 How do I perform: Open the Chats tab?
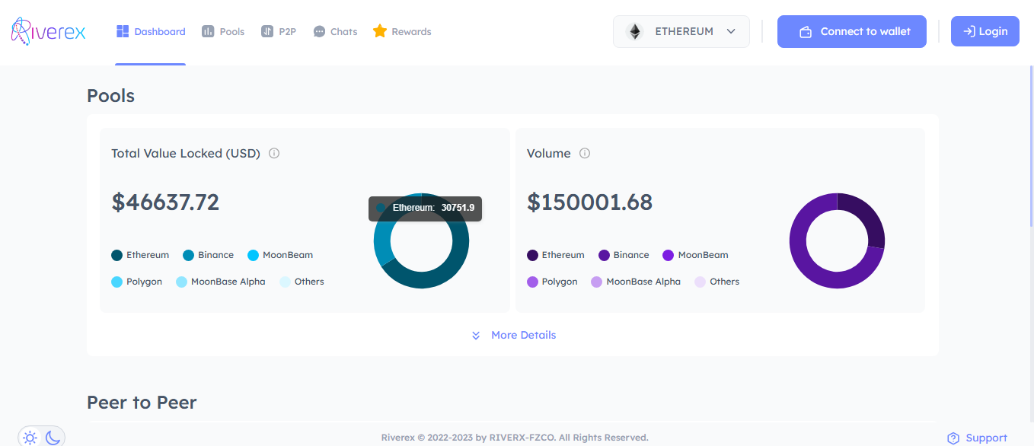335,32
